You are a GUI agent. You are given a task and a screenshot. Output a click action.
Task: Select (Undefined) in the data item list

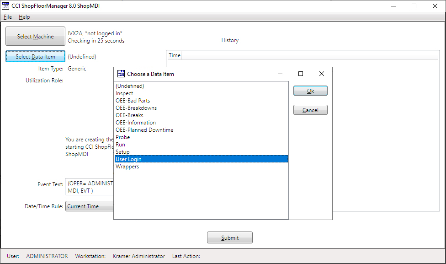(x=201, y=86)
